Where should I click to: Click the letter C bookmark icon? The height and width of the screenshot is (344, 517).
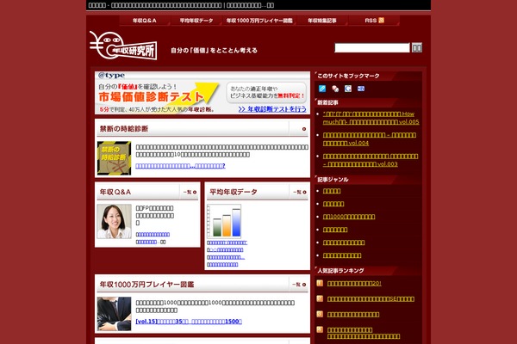pyautogui.click(x=348, y=89)
